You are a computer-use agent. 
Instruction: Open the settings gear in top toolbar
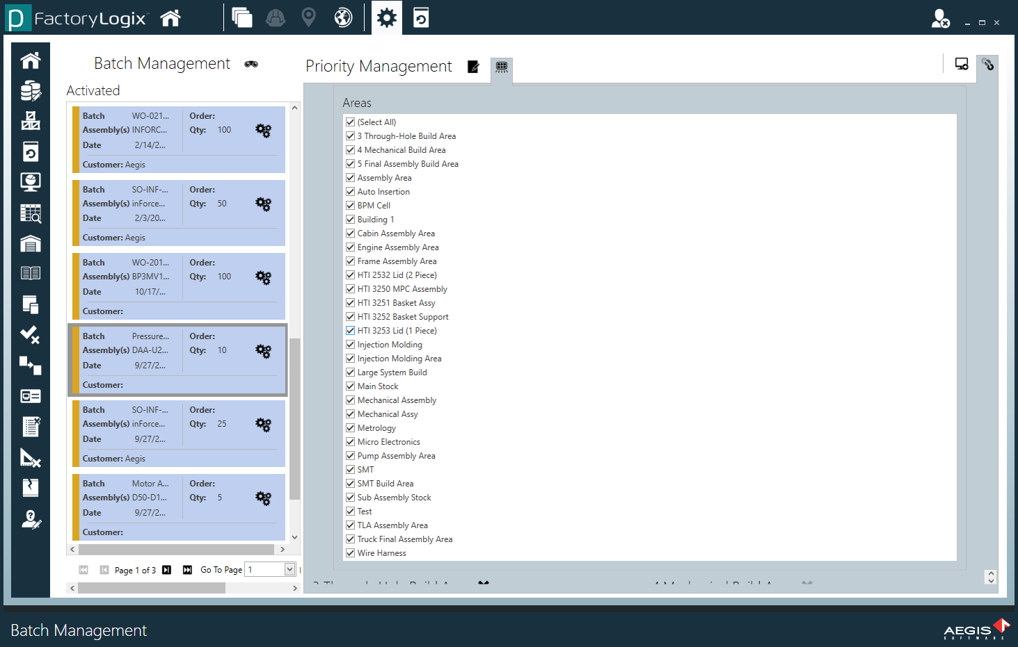[x=386, y=17]
